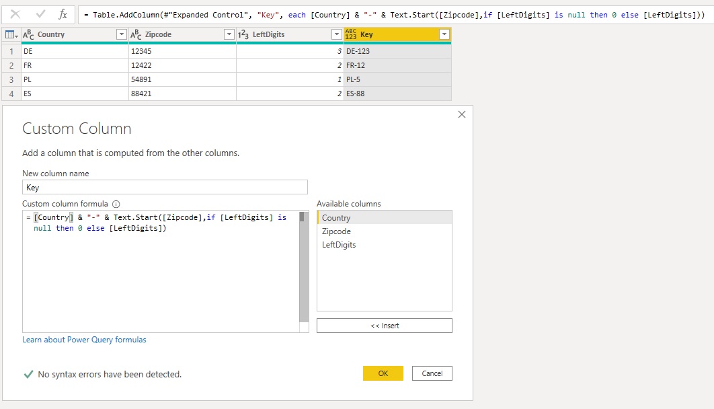Screen dimensions: 714x409
Task: Click Zipcode cell 12345
Action: tap(183, 52)
